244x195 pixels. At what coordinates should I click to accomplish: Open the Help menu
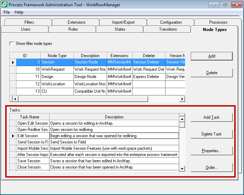tap(19, 12)
